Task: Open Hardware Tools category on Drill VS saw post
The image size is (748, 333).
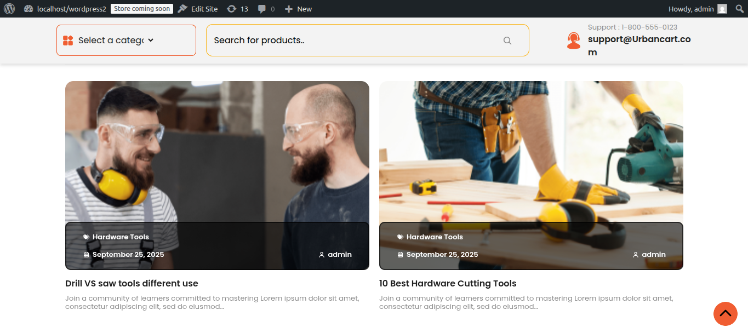Action: 121,237
